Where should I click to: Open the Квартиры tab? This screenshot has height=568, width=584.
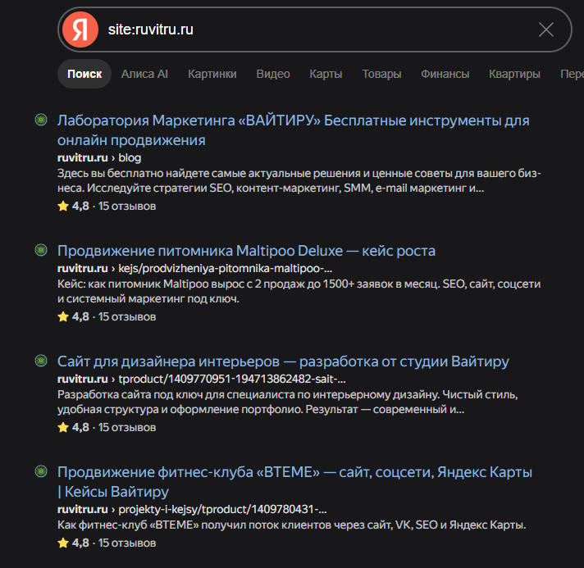[514, 74]
